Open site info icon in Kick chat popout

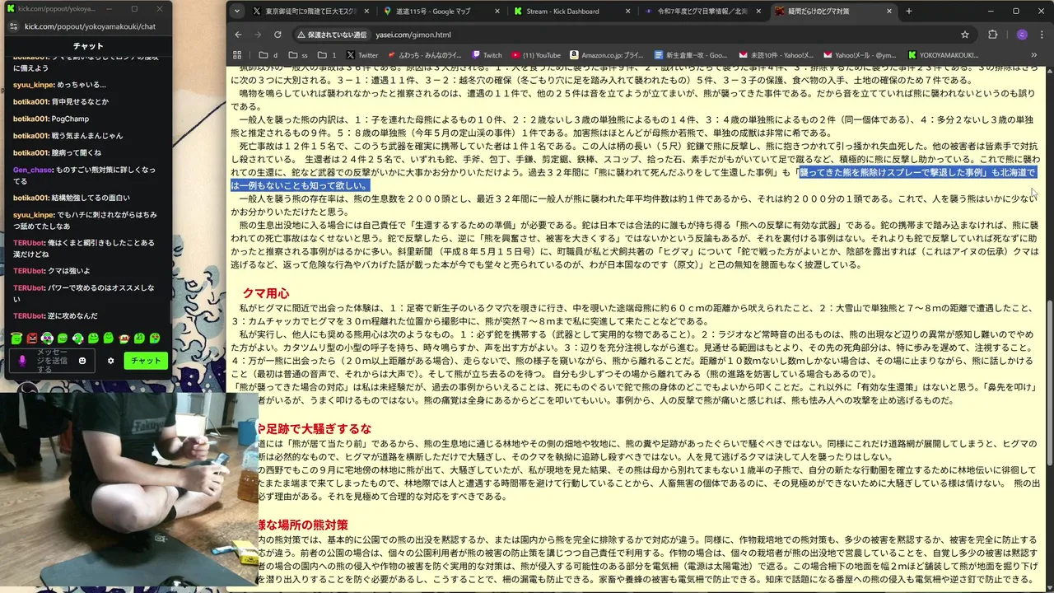point(12,26)
